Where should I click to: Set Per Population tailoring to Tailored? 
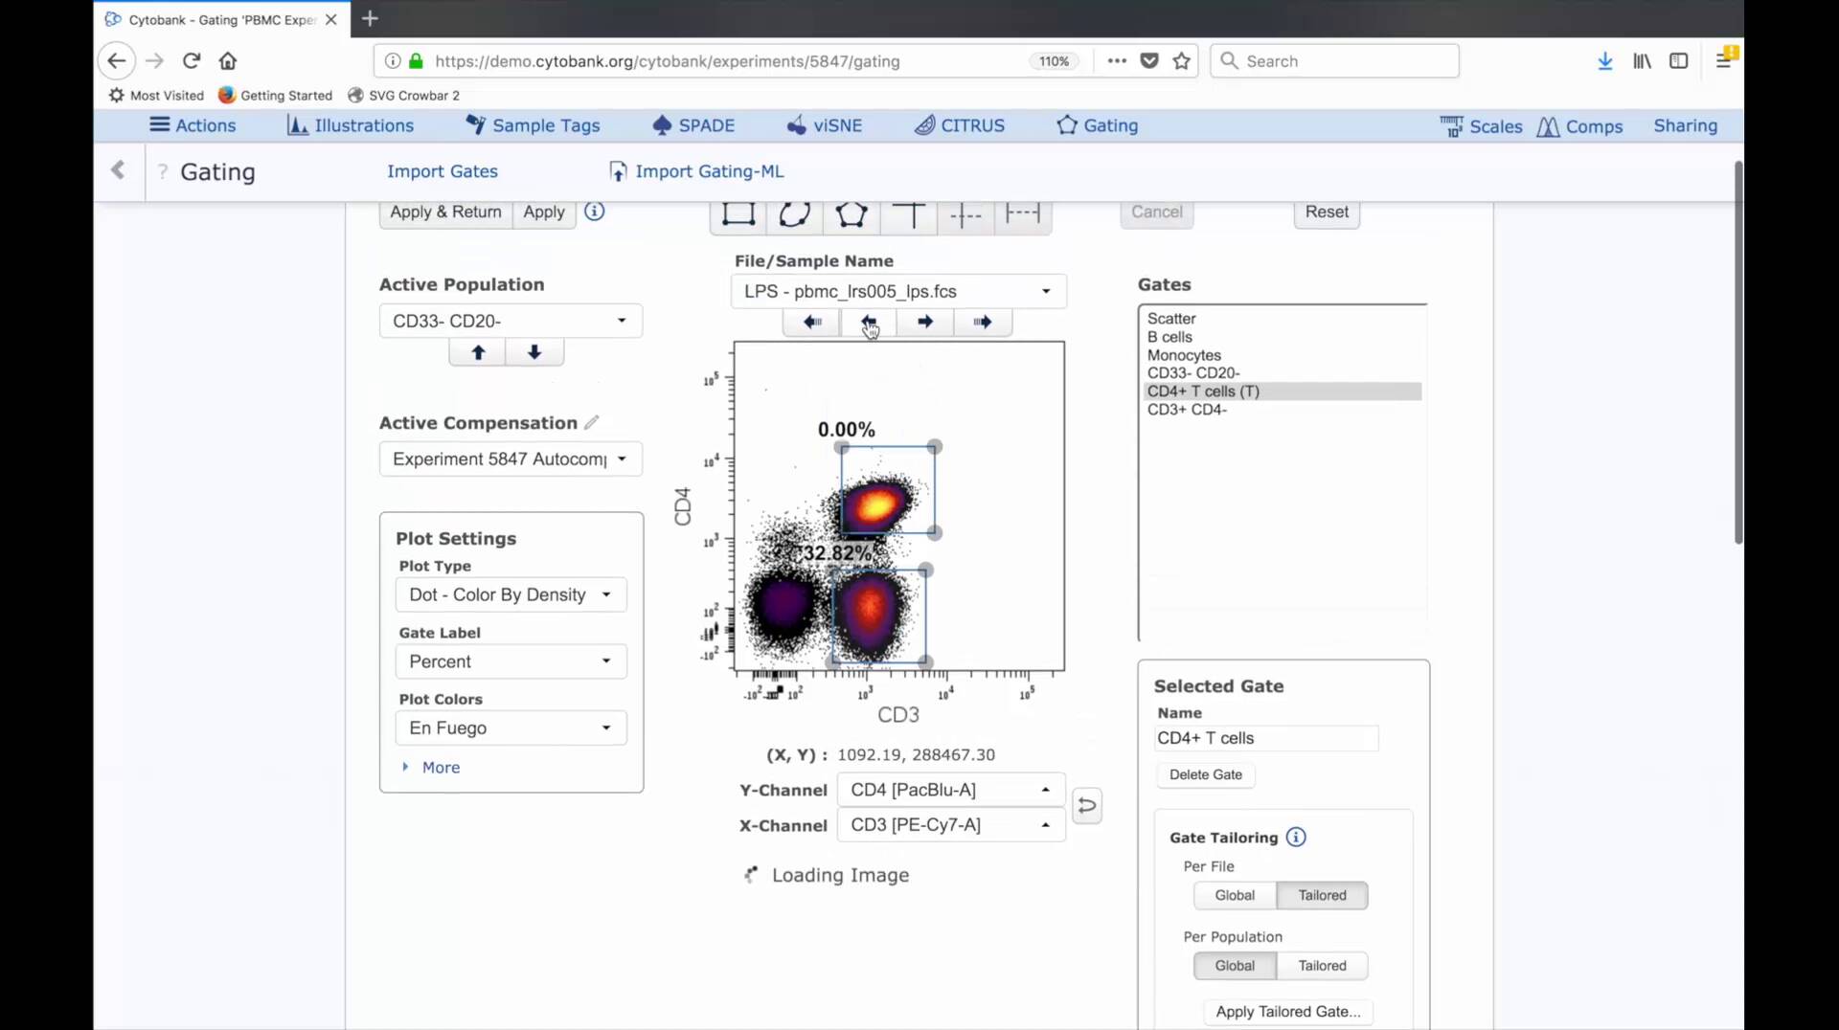[1321, 966]
